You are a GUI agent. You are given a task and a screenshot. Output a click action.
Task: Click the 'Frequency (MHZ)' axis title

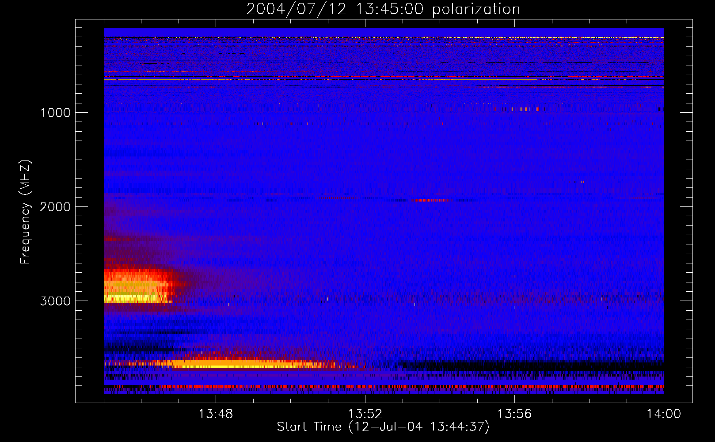point(25,212)
